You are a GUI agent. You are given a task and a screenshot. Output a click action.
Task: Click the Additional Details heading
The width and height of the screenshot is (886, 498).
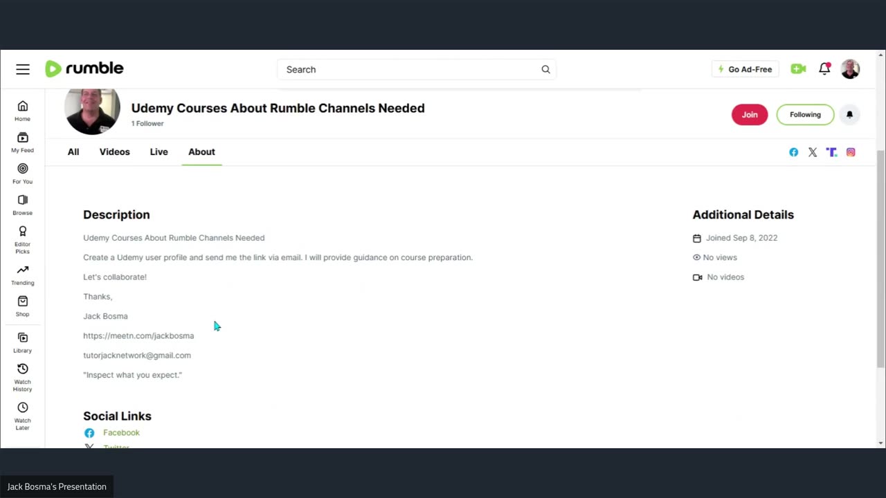click(x=743, y=215)
